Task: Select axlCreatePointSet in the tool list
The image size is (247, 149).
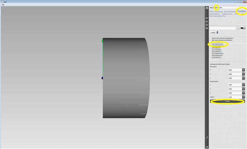Action: click(217, 54)
